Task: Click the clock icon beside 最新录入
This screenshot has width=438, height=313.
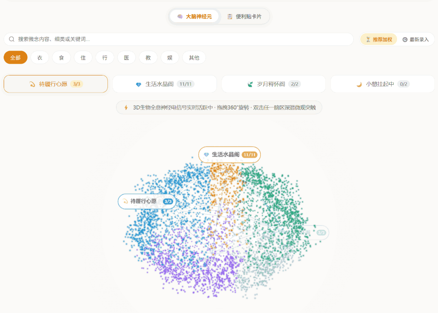Action: click(405, 40)
